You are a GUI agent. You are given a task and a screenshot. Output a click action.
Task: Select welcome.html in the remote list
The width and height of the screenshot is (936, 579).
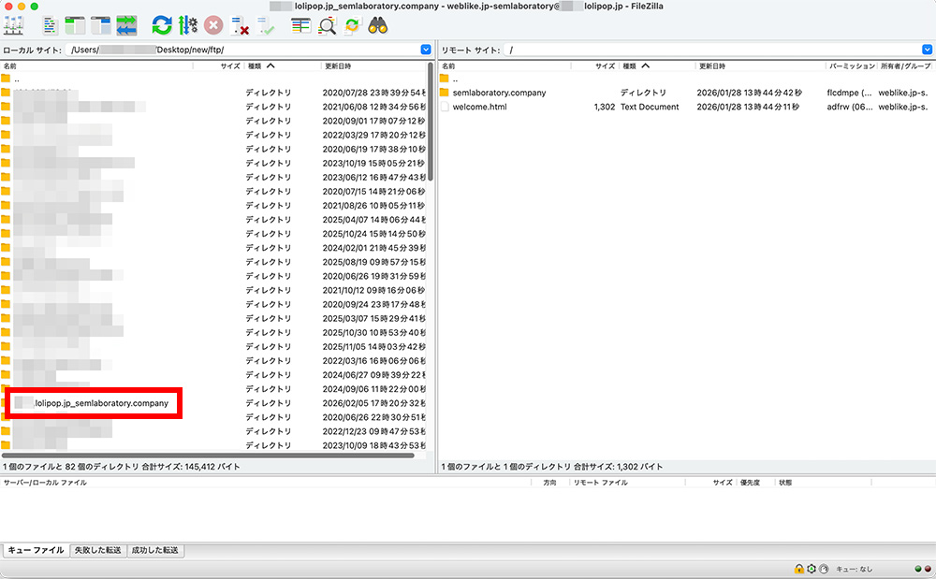478,107
